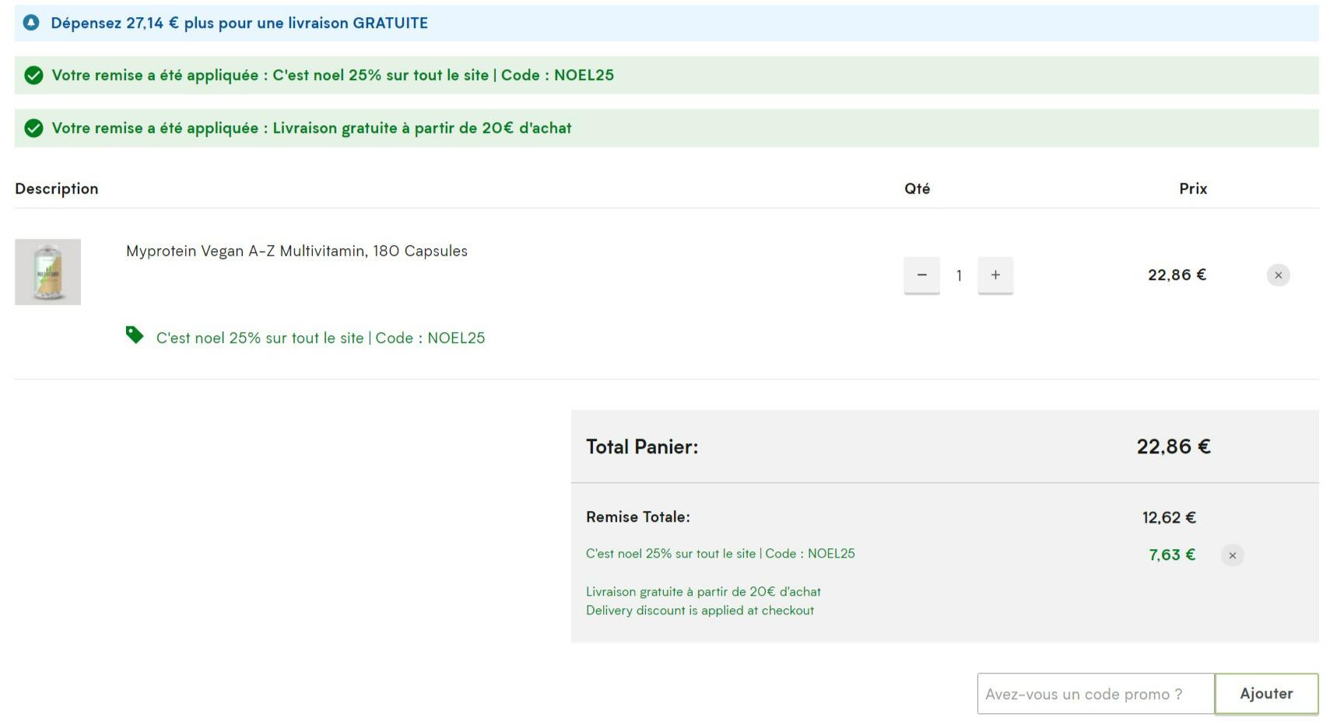This screenshot has height=721, width=1330.
Task: Select the NOEL25 discount line in the summary
Action: (721, 554)
